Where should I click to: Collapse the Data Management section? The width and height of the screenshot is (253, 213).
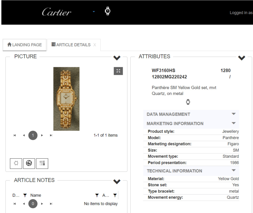pos(233,114)
